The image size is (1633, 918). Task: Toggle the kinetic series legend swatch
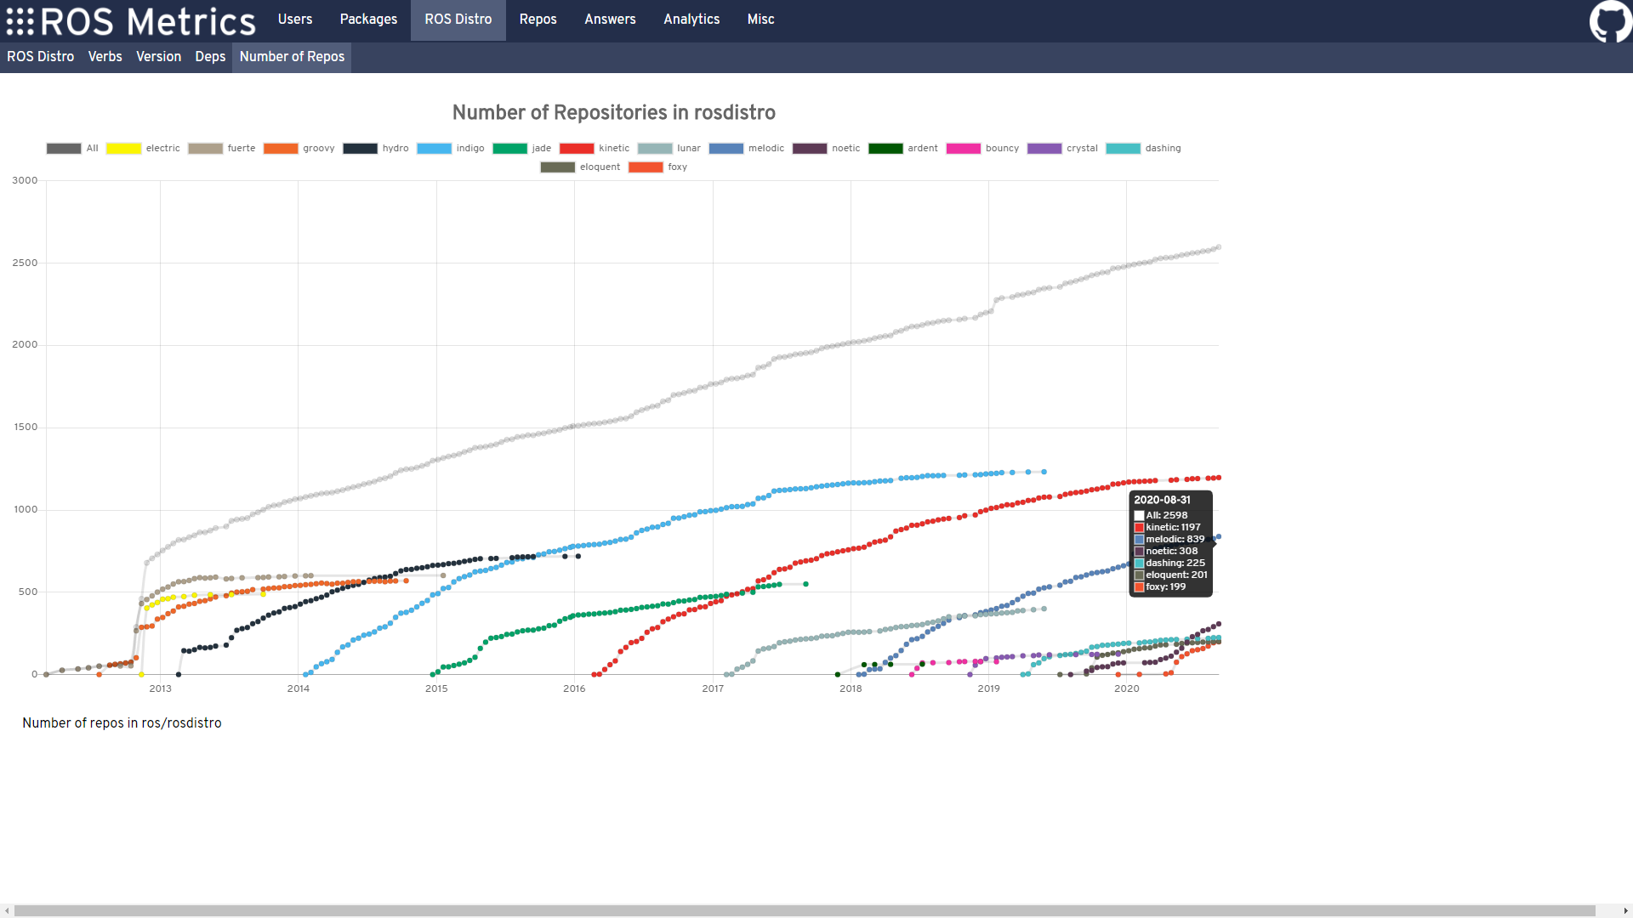tap(577, 149)
